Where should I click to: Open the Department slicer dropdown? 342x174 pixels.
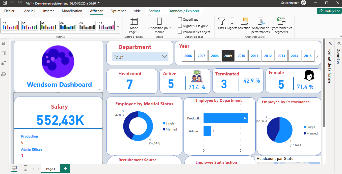[x=164, y=57]
